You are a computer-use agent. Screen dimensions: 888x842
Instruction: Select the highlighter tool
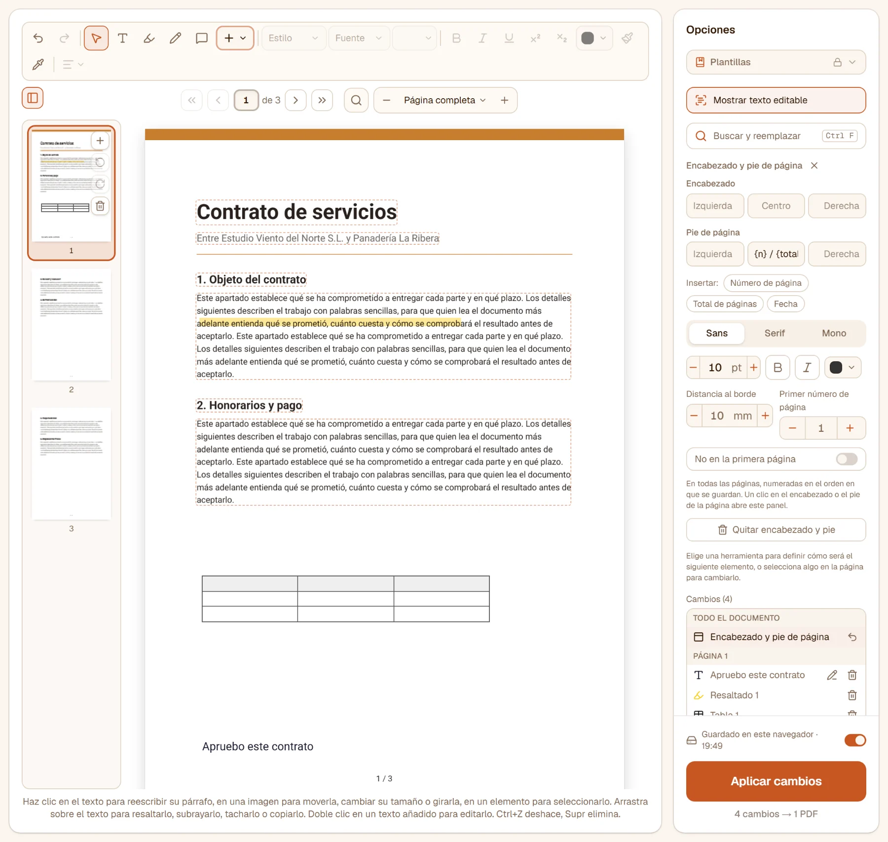(x=149, y=38)
